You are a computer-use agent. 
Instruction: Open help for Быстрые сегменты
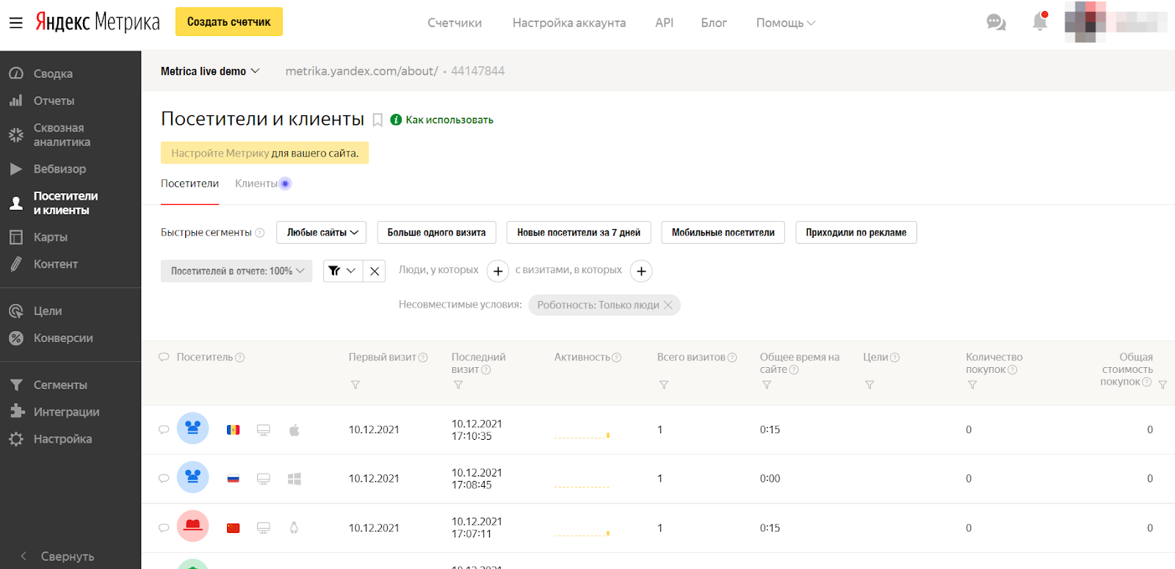[x=259, y=233]
